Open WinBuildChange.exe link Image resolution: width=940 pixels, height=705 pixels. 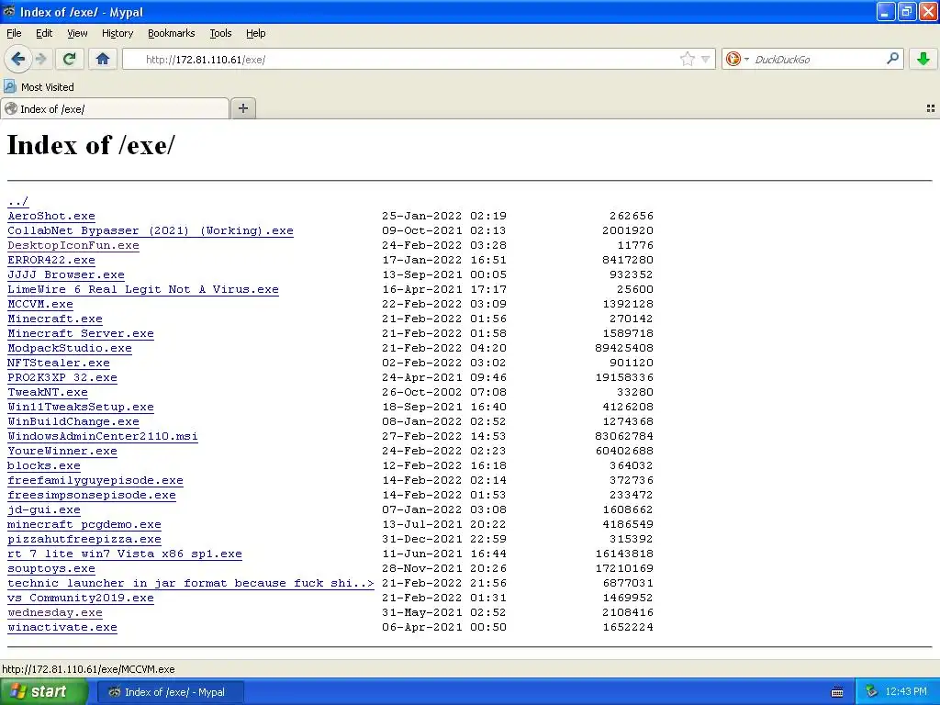point(73,421)
